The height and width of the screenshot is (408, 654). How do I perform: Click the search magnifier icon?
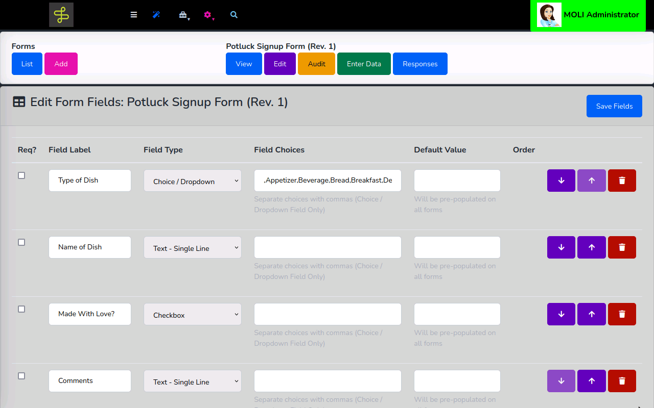pyautogui.click(x=234, y=15)
